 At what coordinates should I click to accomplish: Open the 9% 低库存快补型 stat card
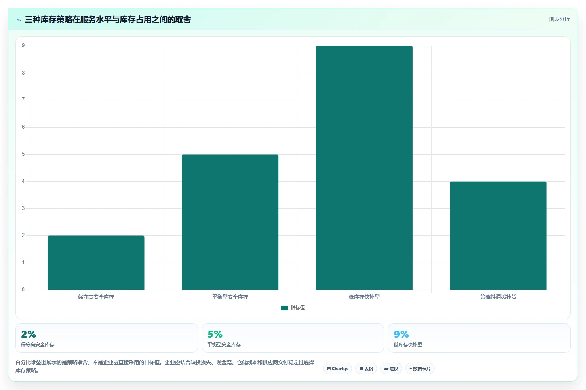click(479, 338)
